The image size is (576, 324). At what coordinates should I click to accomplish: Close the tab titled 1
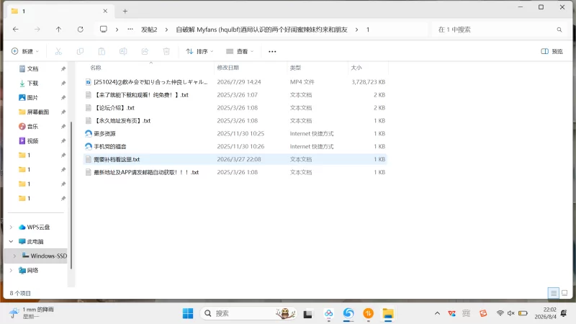105,12
